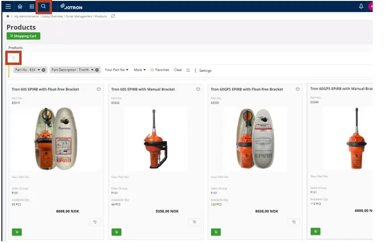Open Tron 60S EPIRB Float-free Bracket image
Screen dimensions: 387x243
pyautogui.click(x=56, y=139)
